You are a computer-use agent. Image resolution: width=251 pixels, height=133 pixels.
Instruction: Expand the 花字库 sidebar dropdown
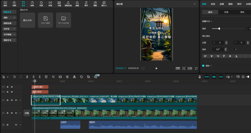pyautogui.click(x=9, y=29)
